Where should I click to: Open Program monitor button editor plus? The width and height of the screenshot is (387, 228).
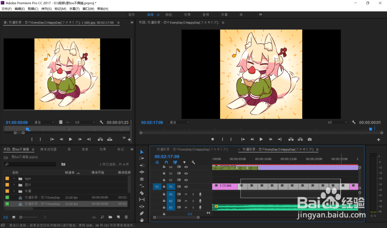pyautogui.click(x=378, y=140)
